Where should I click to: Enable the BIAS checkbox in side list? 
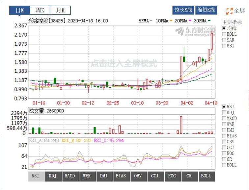[224, 136]
